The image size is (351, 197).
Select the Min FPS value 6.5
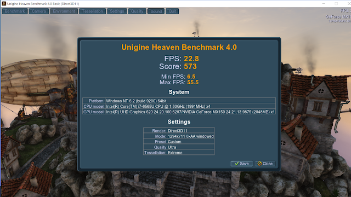click(191, 77)
